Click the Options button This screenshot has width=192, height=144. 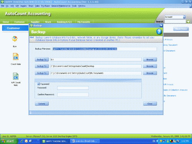click(x=42, y=104)
